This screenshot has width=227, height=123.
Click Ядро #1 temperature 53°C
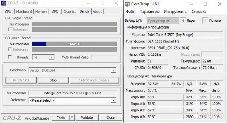pos(165,104)
